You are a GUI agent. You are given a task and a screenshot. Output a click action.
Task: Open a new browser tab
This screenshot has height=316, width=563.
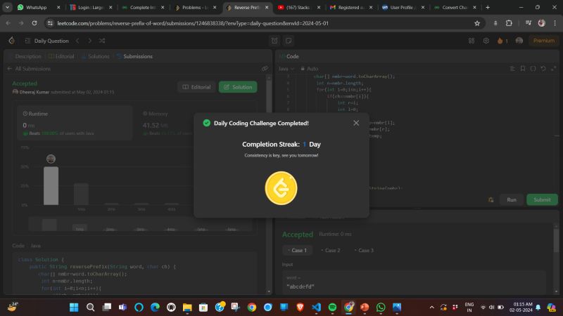(488, 7)
